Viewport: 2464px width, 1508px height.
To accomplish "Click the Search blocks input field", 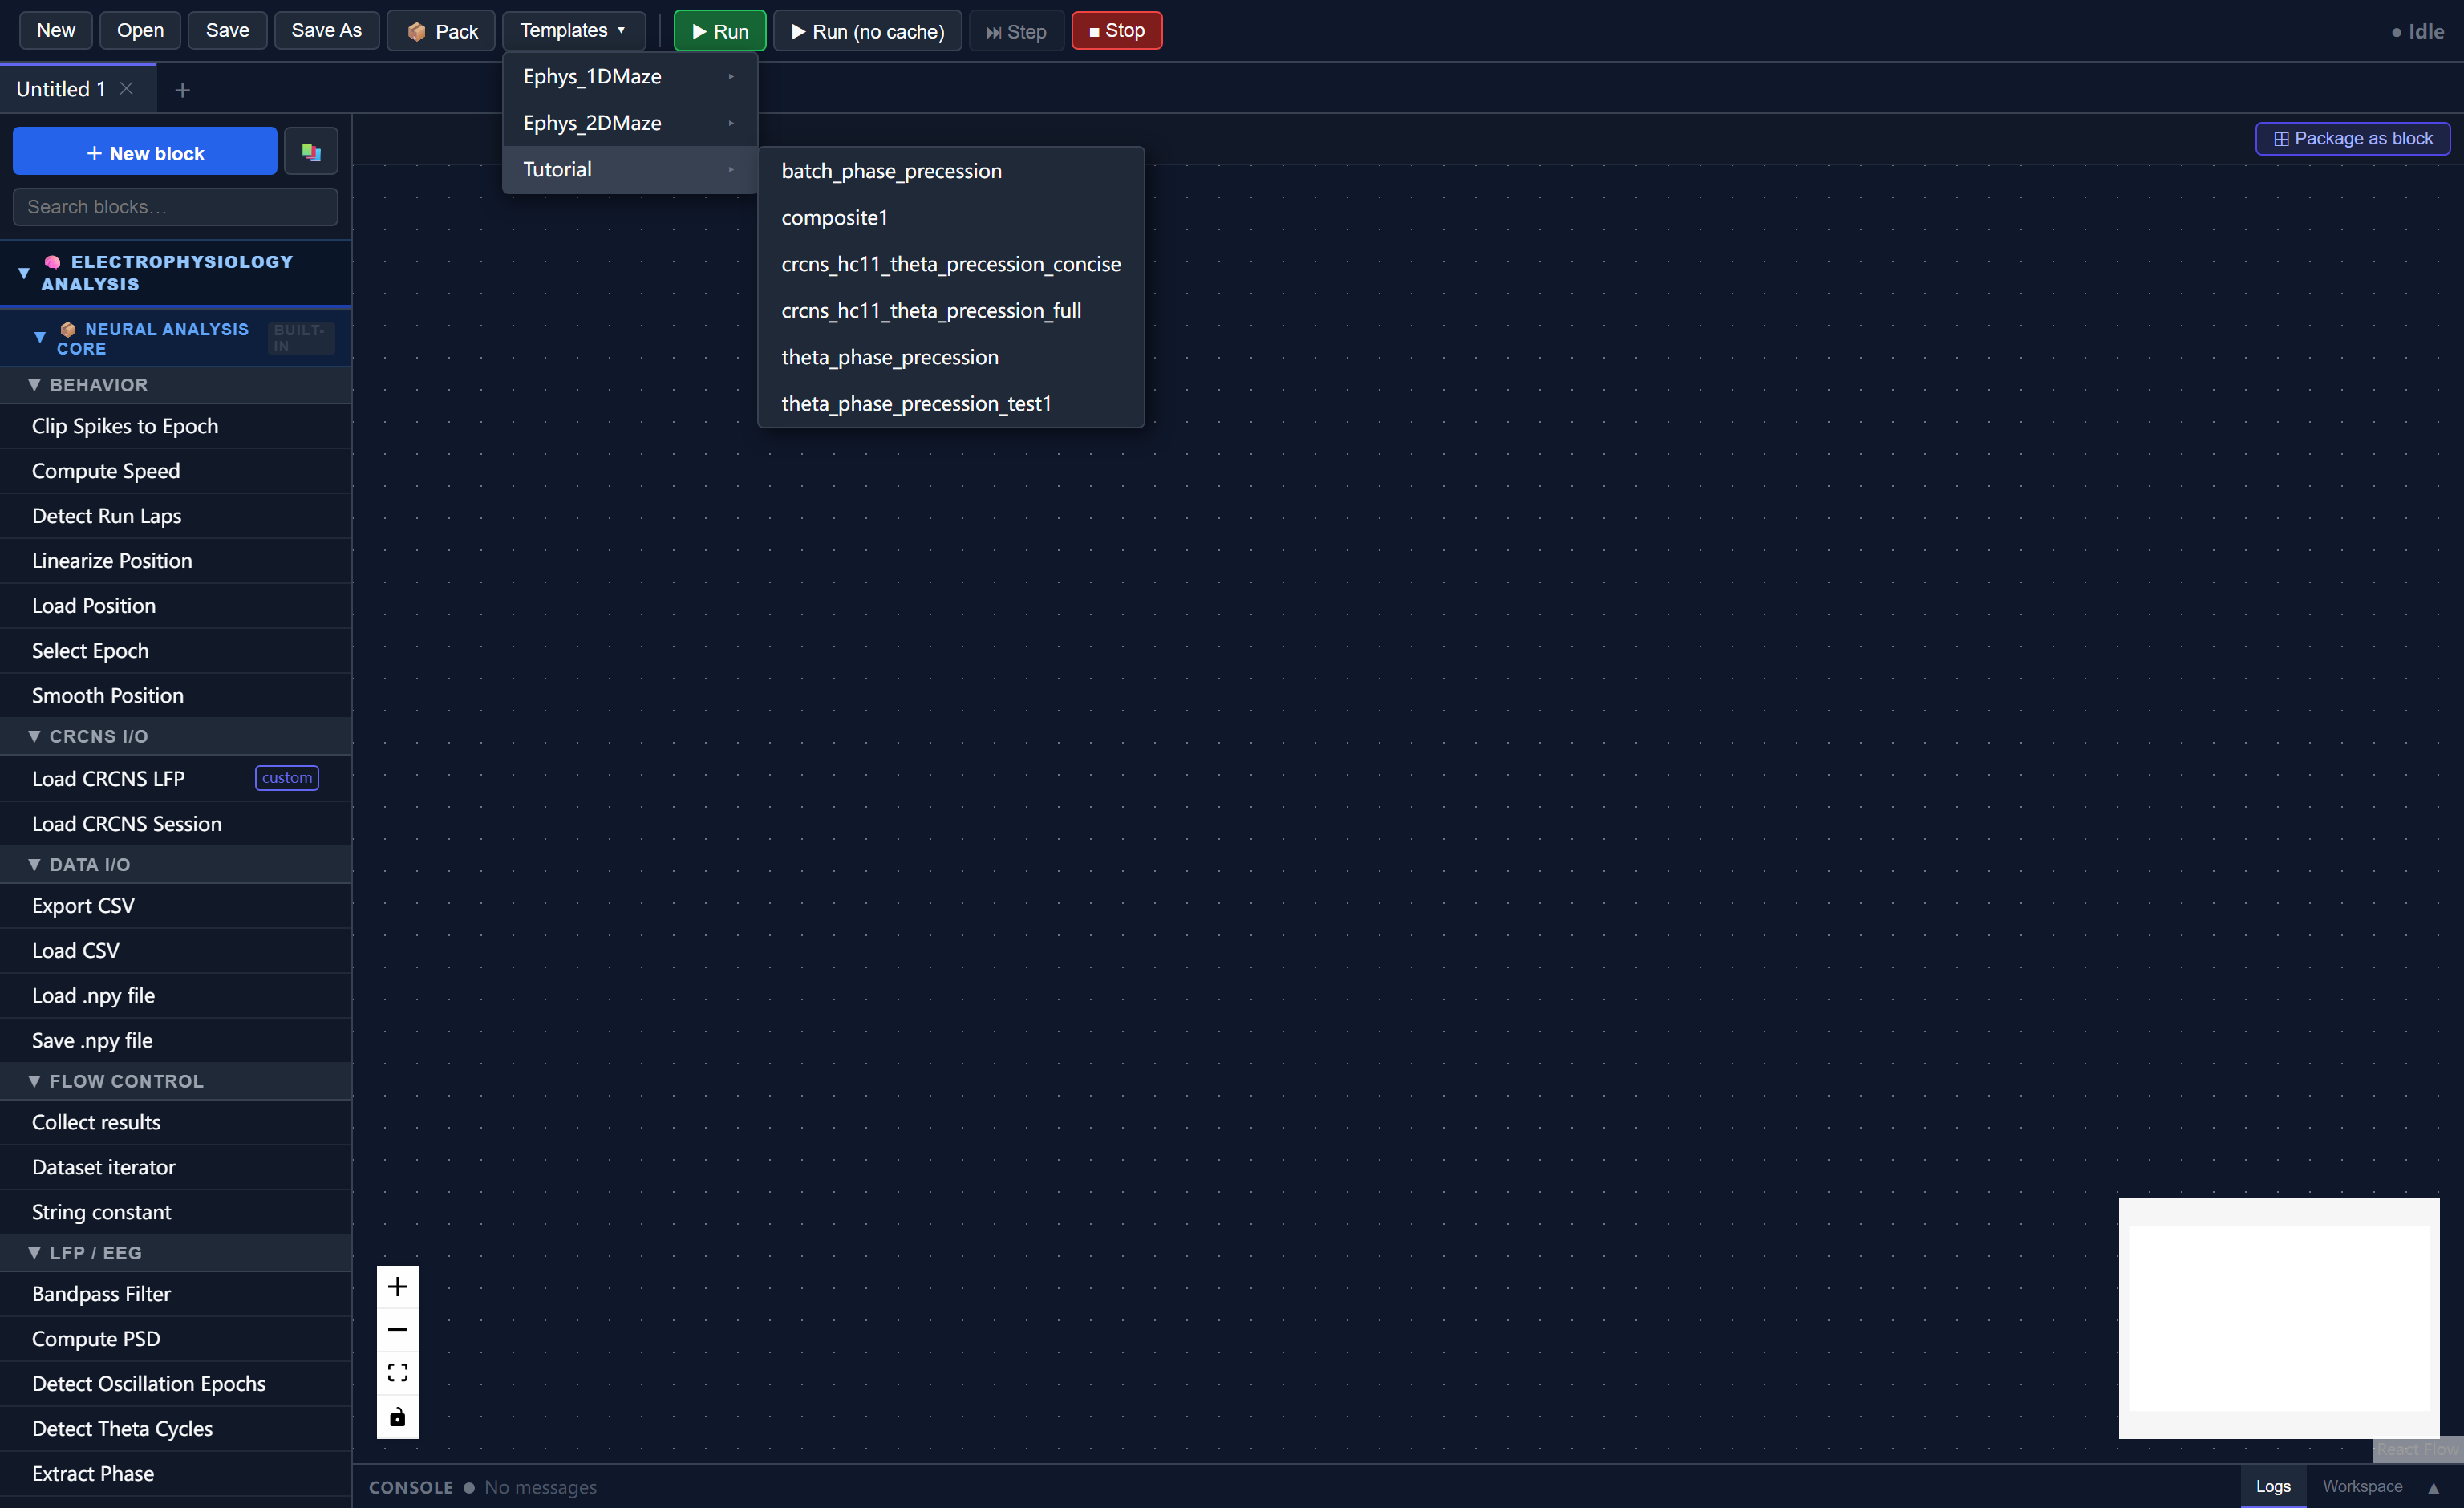I will click(175, 207).
